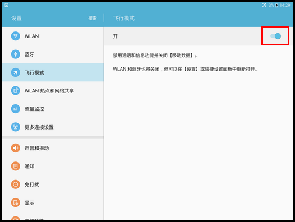
Task: Open 显示 settings
Action: point(53,202)
